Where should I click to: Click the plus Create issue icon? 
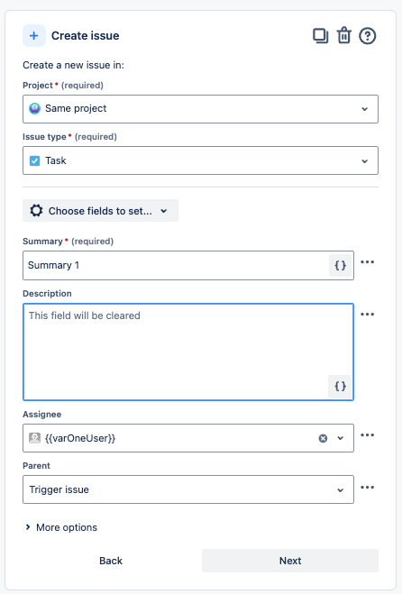[x=34, y=36]
